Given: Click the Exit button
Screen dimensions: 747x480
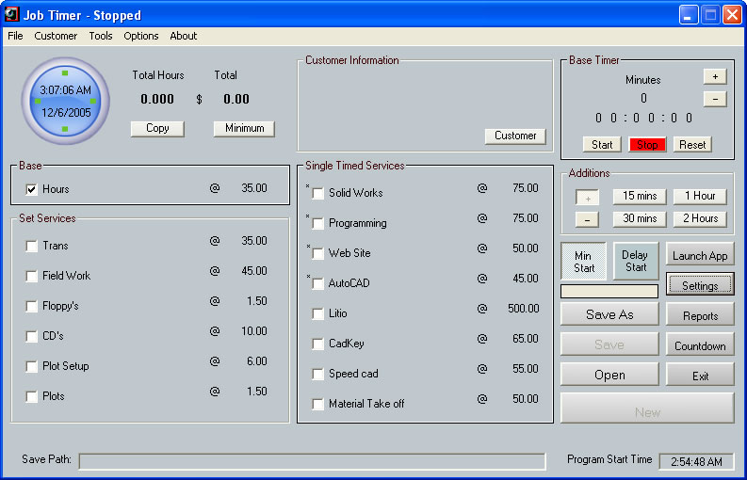Looking at the screenshot, I should [700, 376].
